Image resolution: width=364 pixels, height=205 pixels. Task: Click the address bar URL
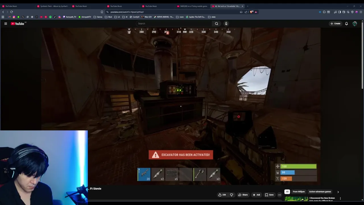tap(127, 12)
